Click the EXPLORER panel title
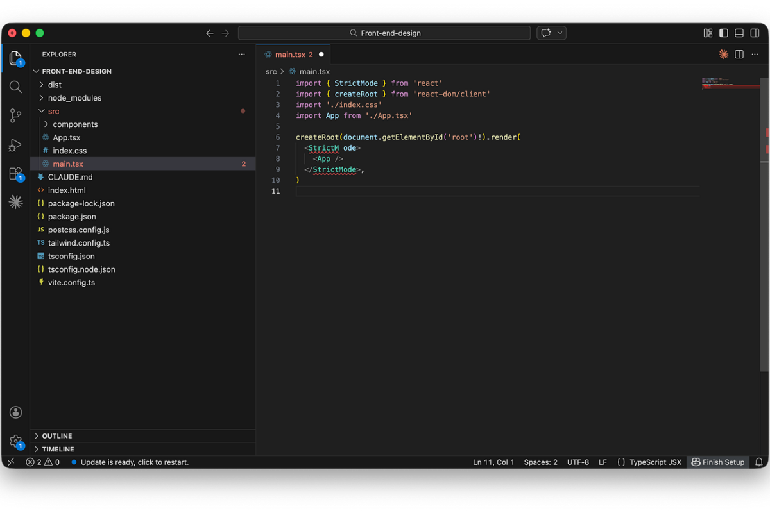Viewport: 770px width, 513px height. pos(59,55)
